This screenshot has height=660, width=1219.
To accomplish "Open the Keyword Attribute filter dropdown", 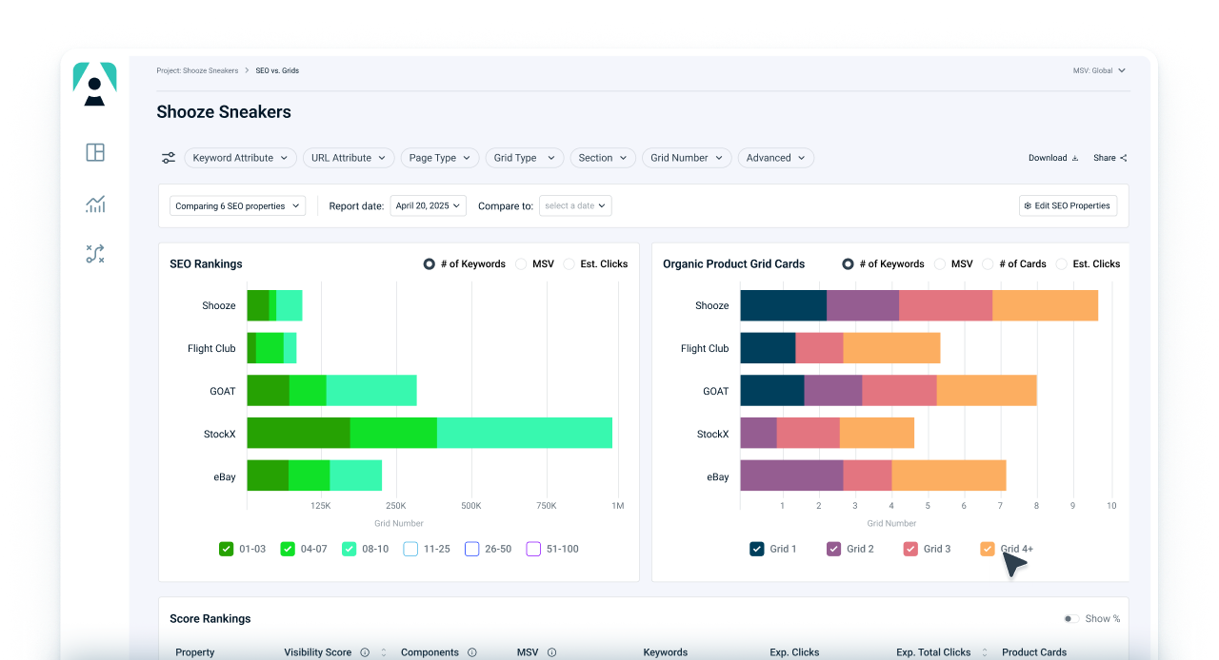I will tap(240, 158).
